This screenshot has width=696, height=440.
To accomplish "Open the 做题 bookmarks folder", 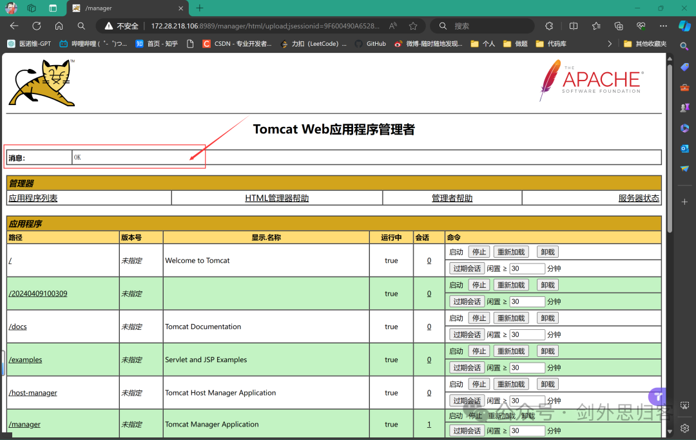I will coord(516,43).
